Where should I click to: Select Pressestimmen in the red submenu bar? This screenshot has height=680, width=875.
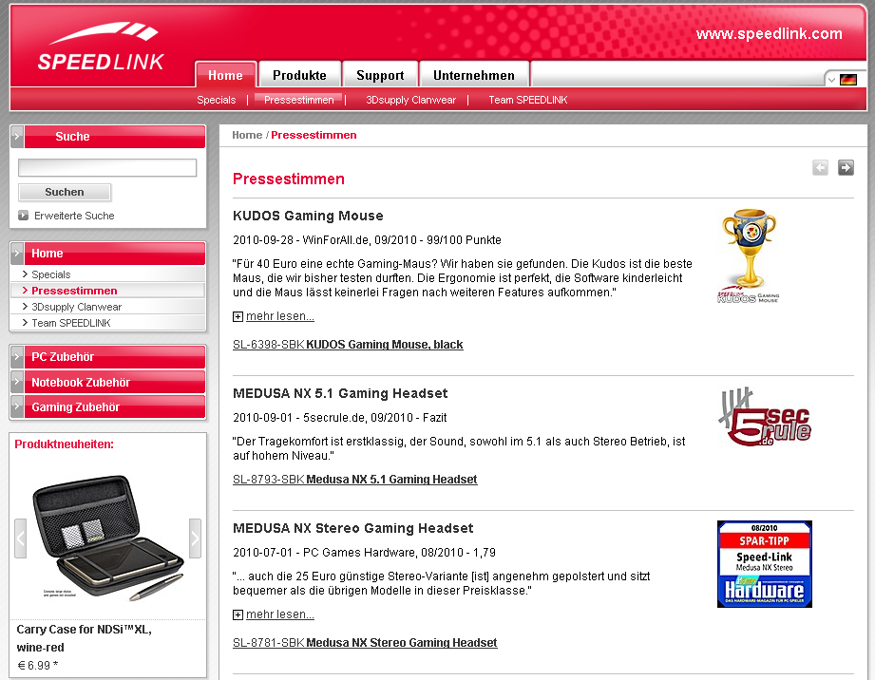[298, 100]
